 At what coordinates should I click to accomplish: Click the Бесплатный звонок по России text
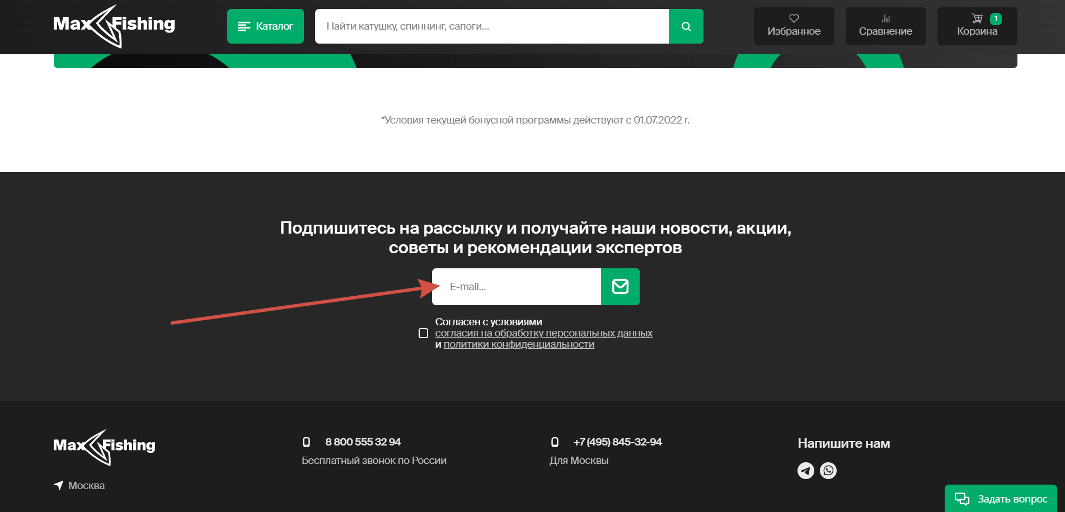[x=374, y=461]
